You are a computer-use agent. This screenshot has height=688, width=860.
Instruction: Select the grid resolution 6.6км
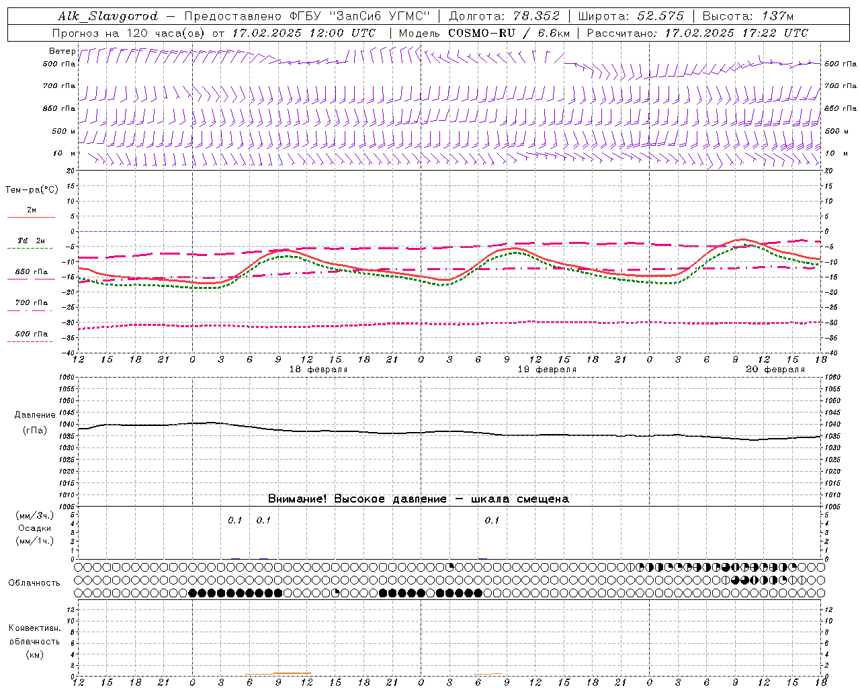pos(554,33)
